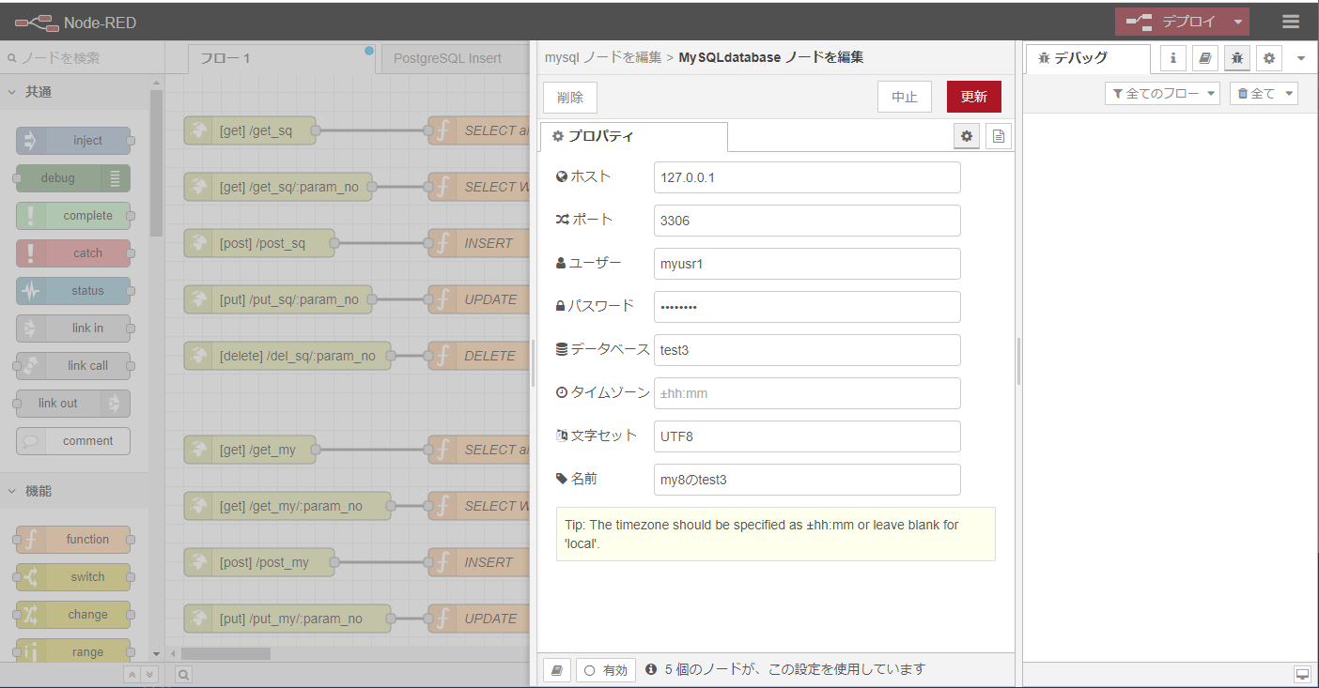This screenshot has width=1319, height=688.
Task: Select the function palette node
Action: pyautogui.click(x=73, y=540)
